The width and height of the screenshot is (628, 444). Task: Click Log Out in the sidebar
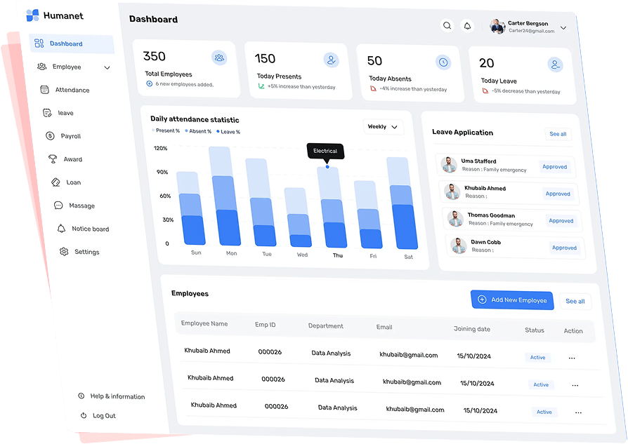click(x=104, y=416)
